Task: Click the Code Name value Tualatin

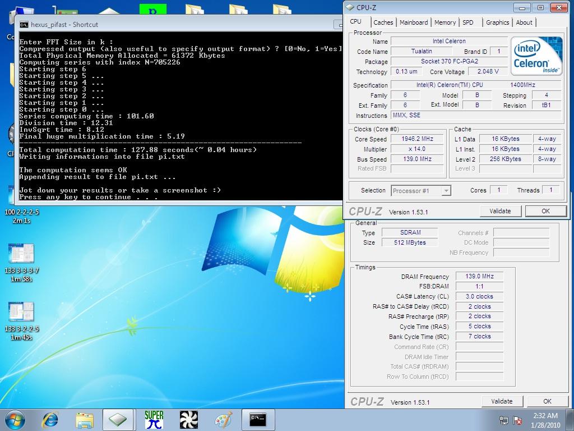Action: (422, 51)
